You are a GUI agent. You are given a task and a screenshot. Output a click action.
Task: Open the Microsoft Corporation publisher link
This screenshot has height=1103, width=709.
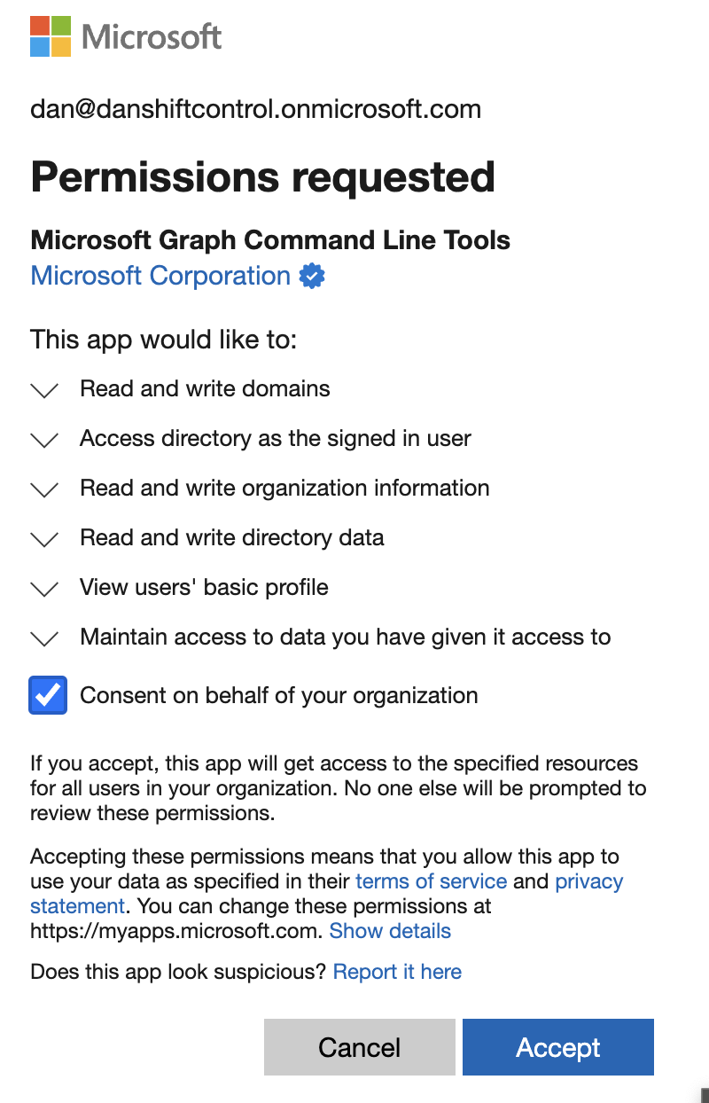click(160, 276)
